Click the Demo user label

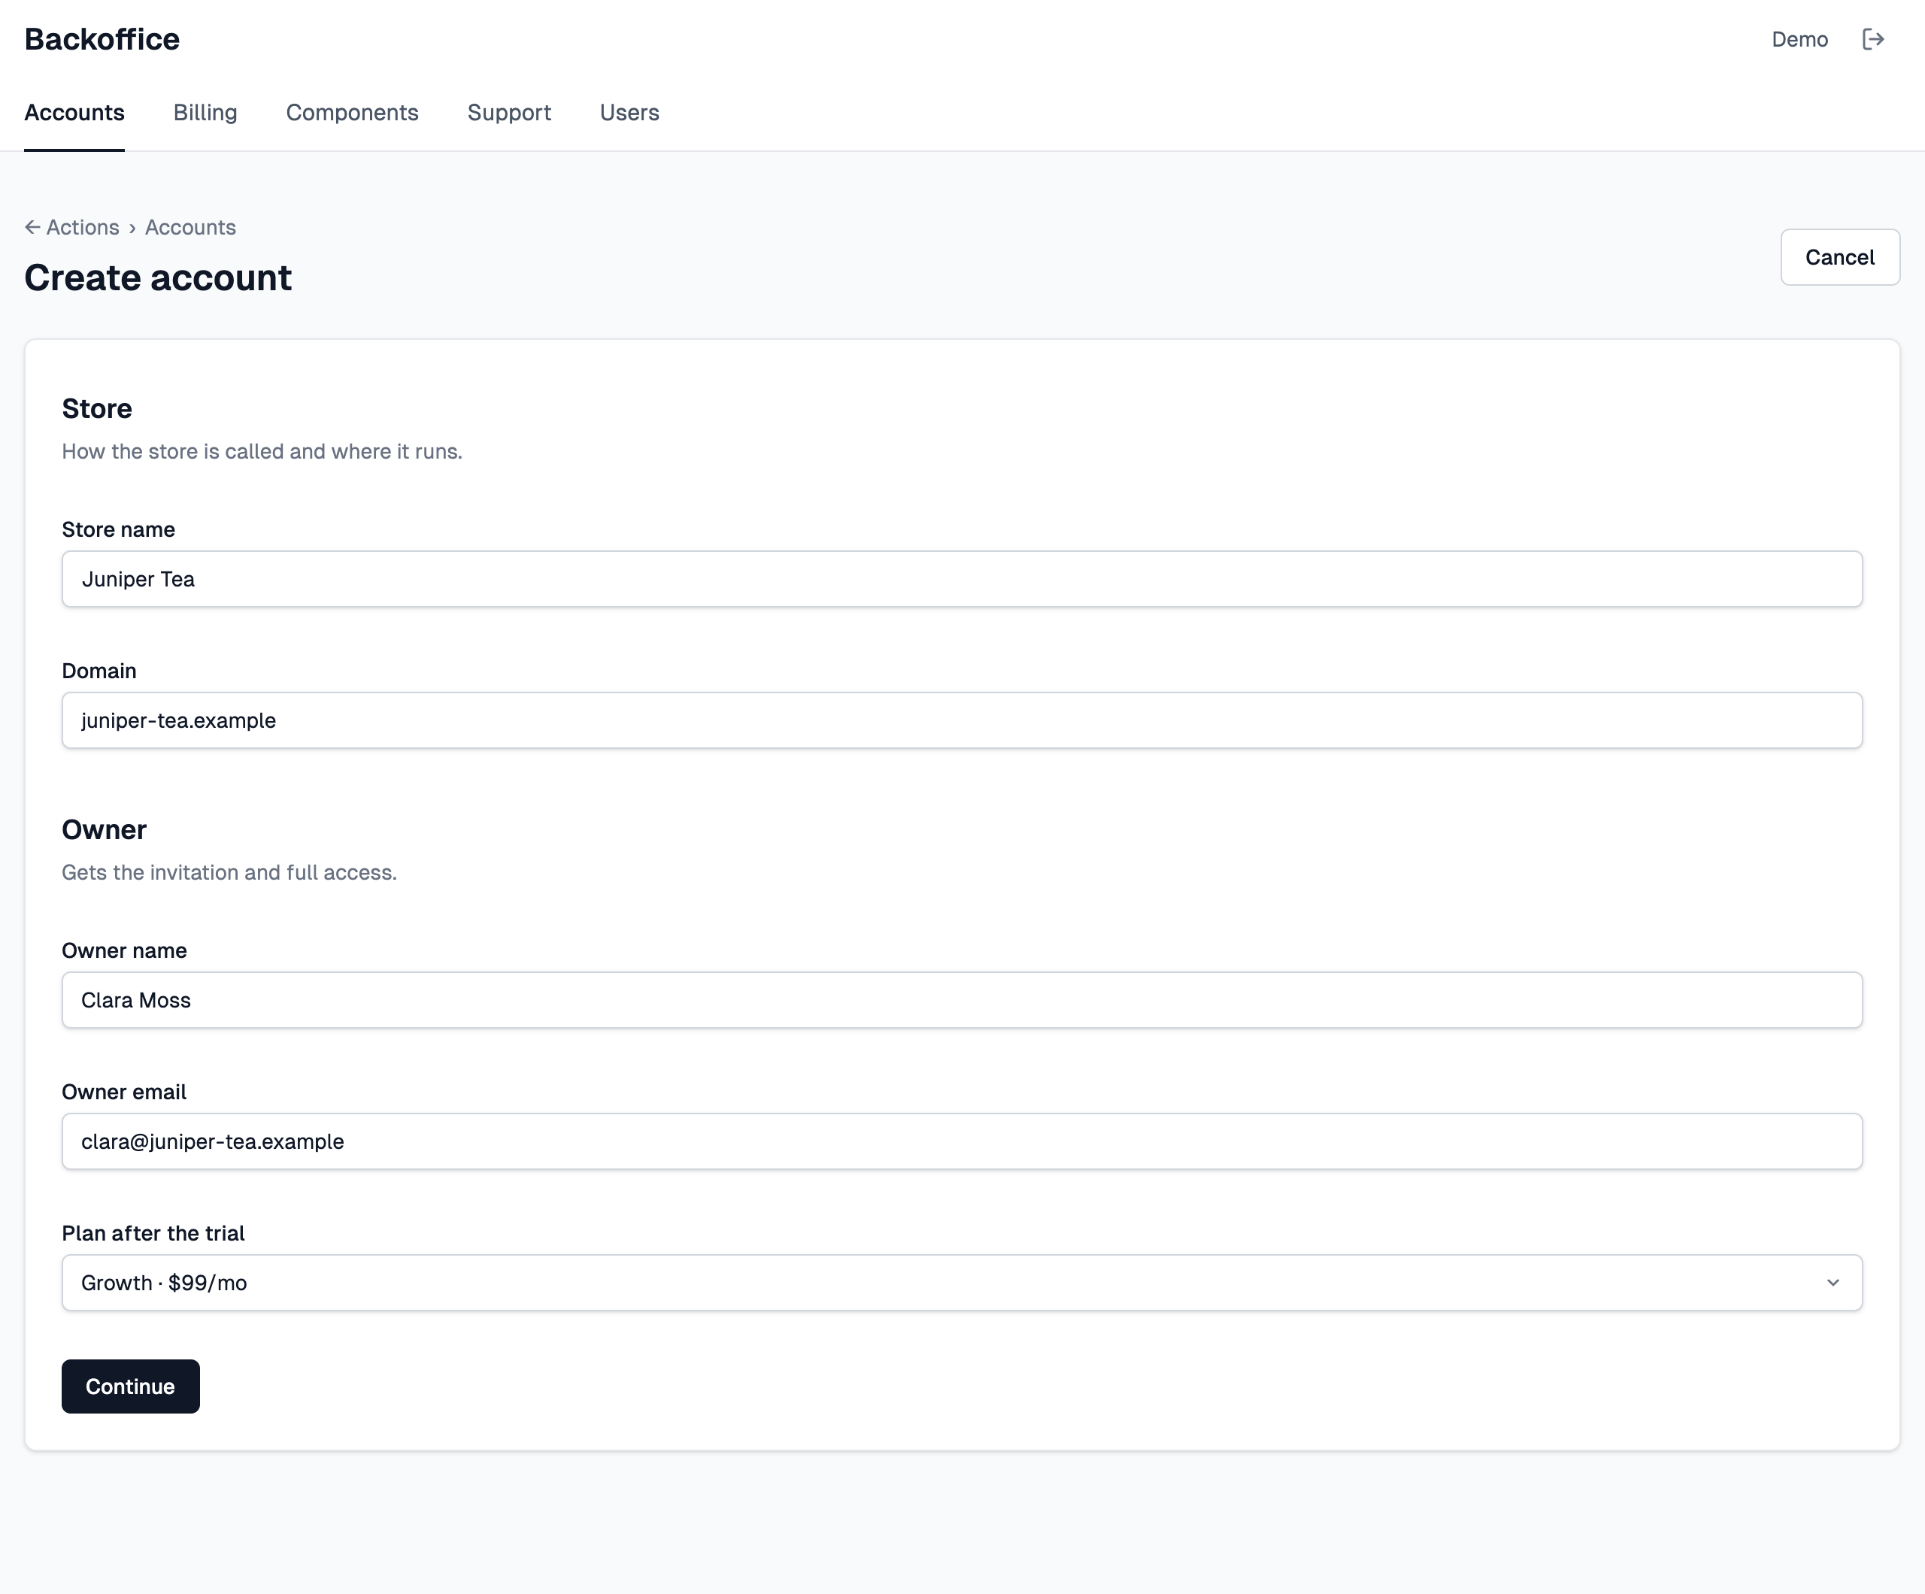point(1799,39)
